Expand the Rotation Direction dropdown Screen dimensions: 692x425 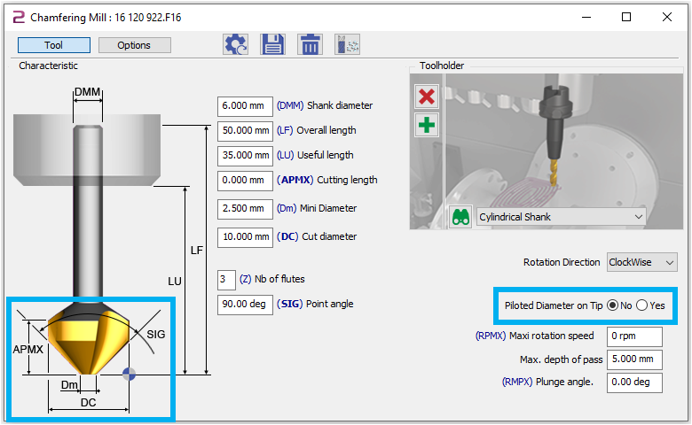point(641,263)
